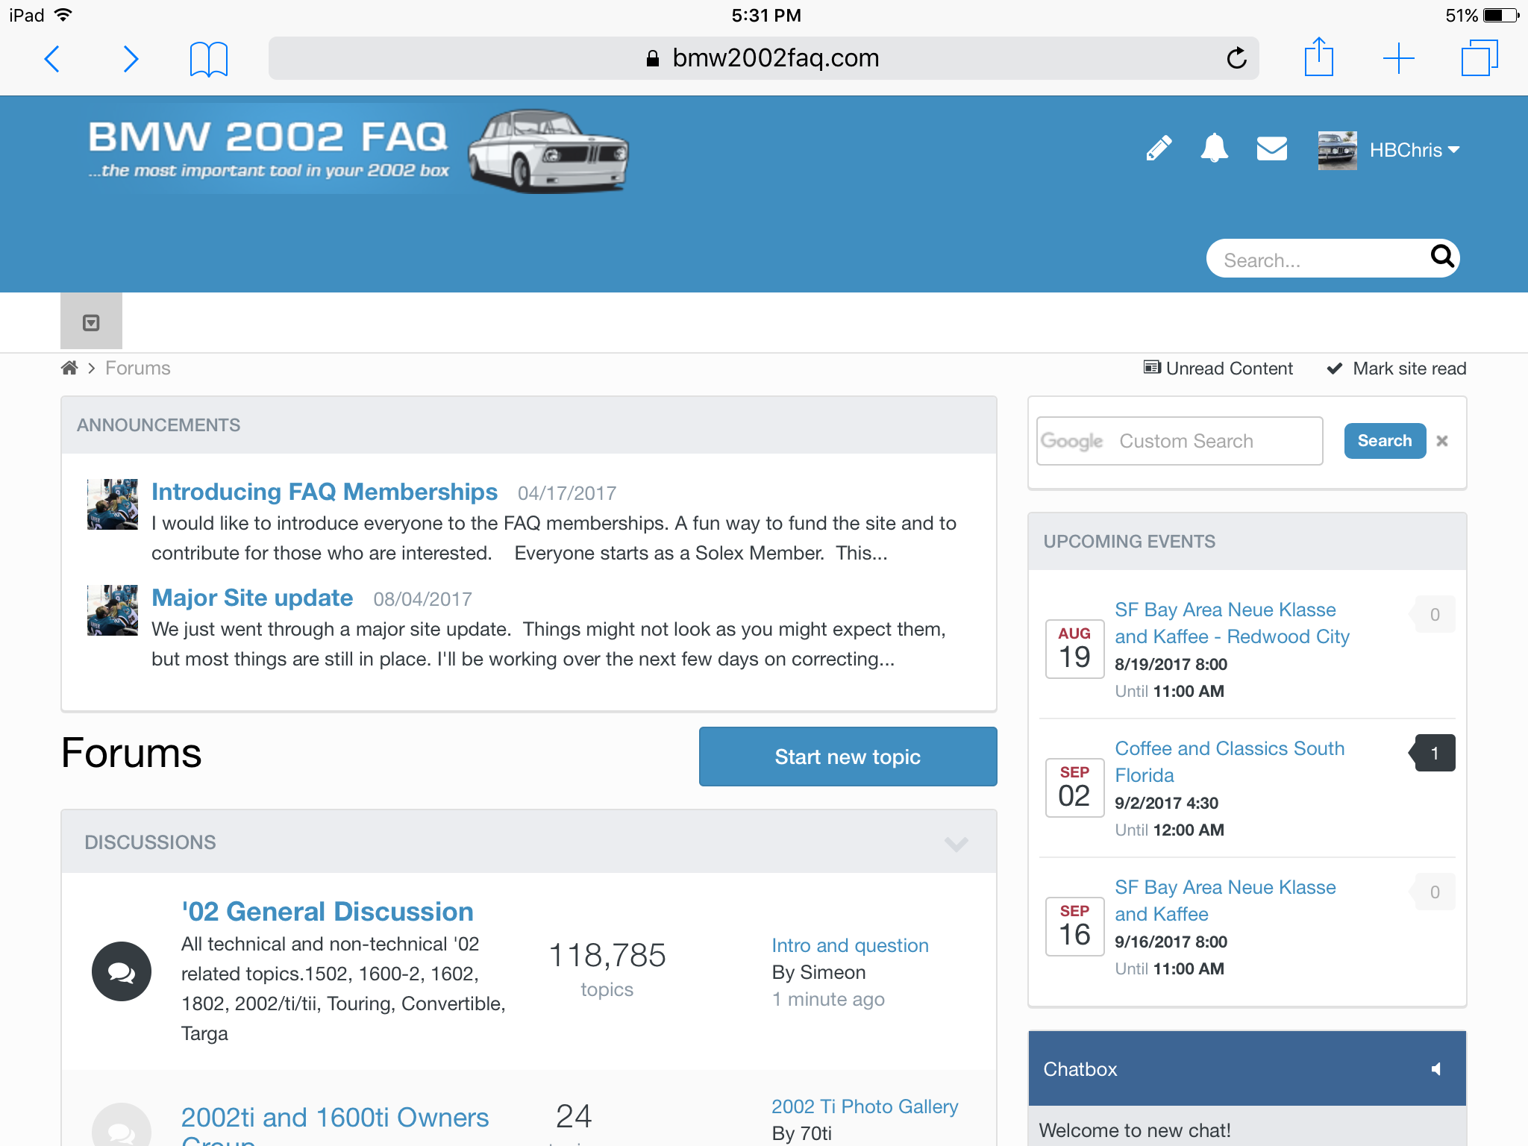Click the pencil create-content icon
The width and height of the screenshot is (1528, 1146).
[1159, 148]
